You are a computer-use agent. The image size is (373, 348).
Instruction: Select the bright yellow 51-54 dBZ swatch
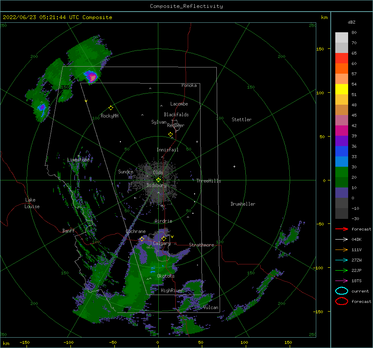342,89
